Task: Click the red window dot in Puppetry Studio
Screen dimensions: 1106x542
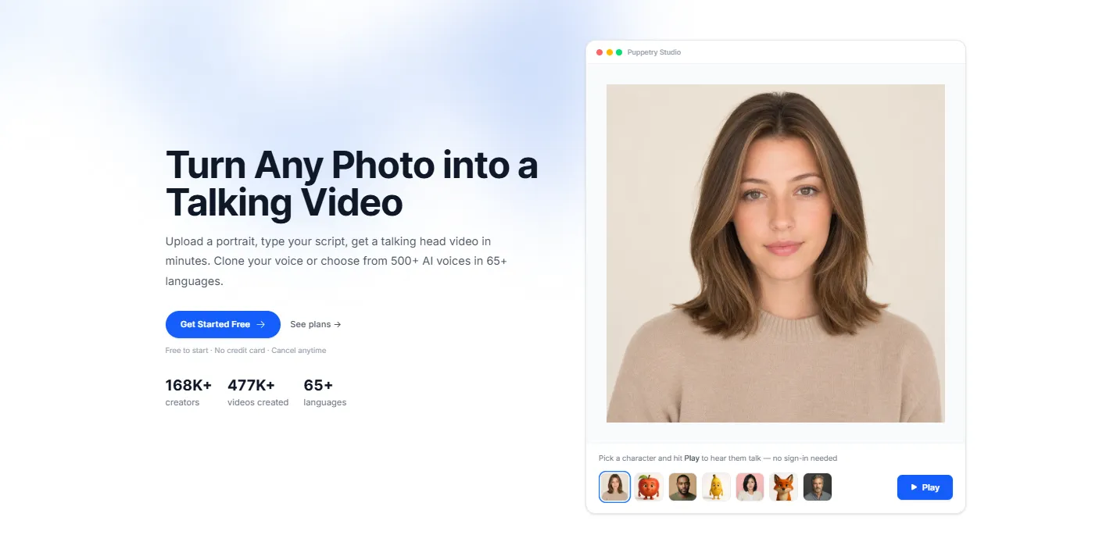Action: (600, 52)
